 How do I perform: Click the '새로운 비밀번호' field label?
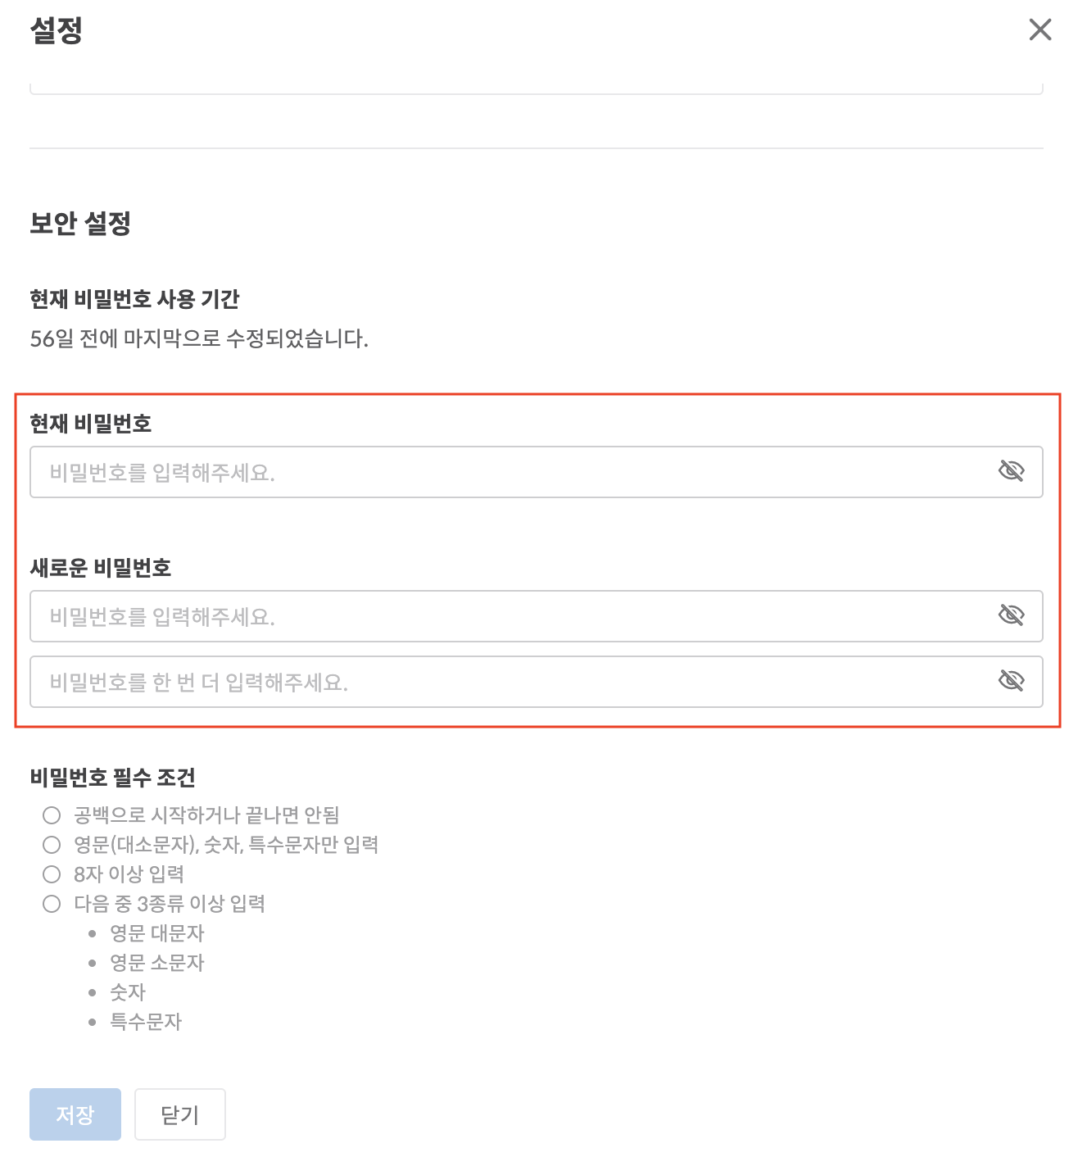coord(101,568)
